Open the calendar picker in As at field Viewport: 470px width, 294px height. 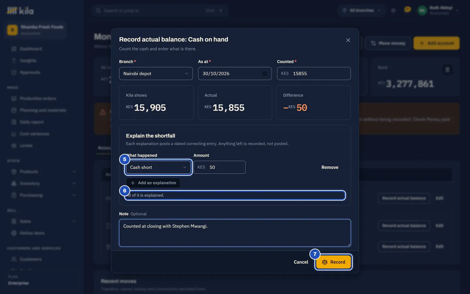(265, 73)
